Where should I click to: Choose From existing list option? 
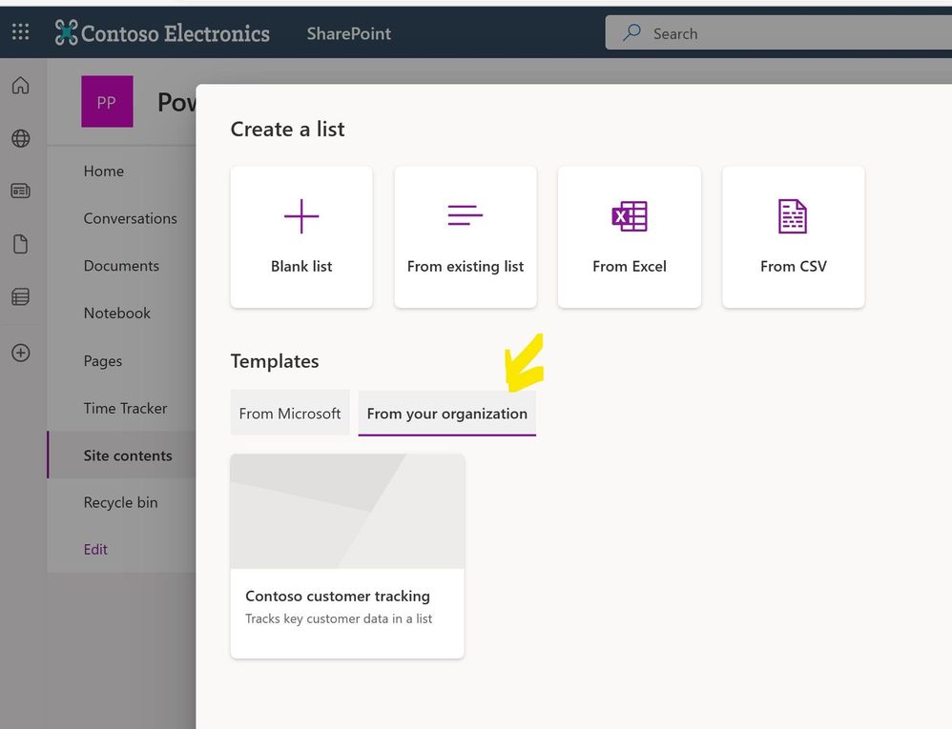466,237
